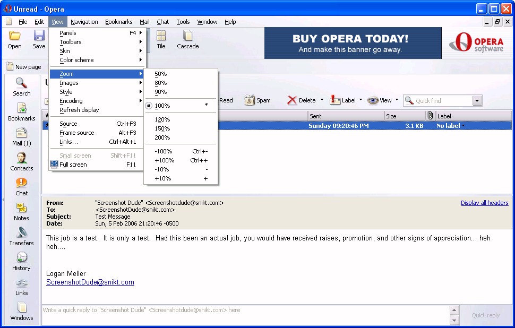The width and height of the screenshot is (515, 328).
Task: Open the Mail (1) panel
Action: pos(21,136)
